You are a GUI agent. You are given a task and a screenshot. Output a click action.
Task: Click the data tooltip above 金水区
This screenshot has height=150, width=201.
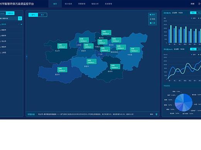pyautogui.click(x=116, y=40)
